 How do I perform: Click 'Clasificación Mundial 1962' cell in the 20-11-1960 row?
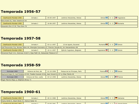(12, 98)
